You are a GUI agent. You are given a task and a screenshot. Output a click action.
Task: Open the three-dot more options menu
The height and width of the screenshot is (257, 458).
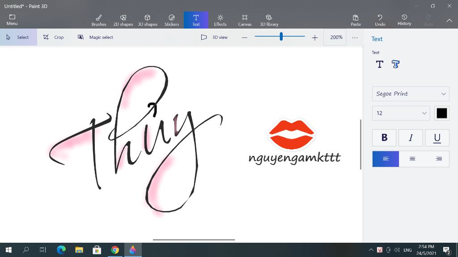point(355,37)
